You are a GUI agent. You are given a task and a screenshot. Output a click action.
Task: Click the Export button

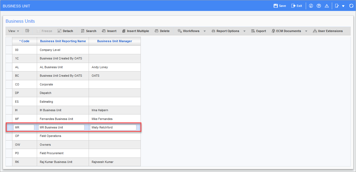click(259, 31)
